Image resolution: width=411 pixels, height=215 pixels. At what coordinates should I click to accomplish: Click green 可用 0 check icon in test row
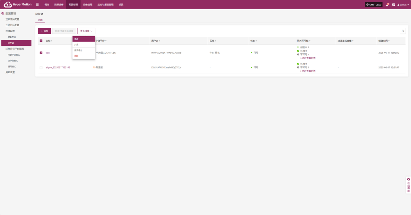point(298,51)
